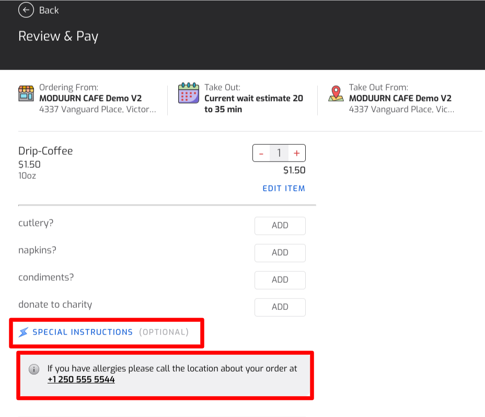Click the 'Take Out From:' caption

tap(378, 87)
